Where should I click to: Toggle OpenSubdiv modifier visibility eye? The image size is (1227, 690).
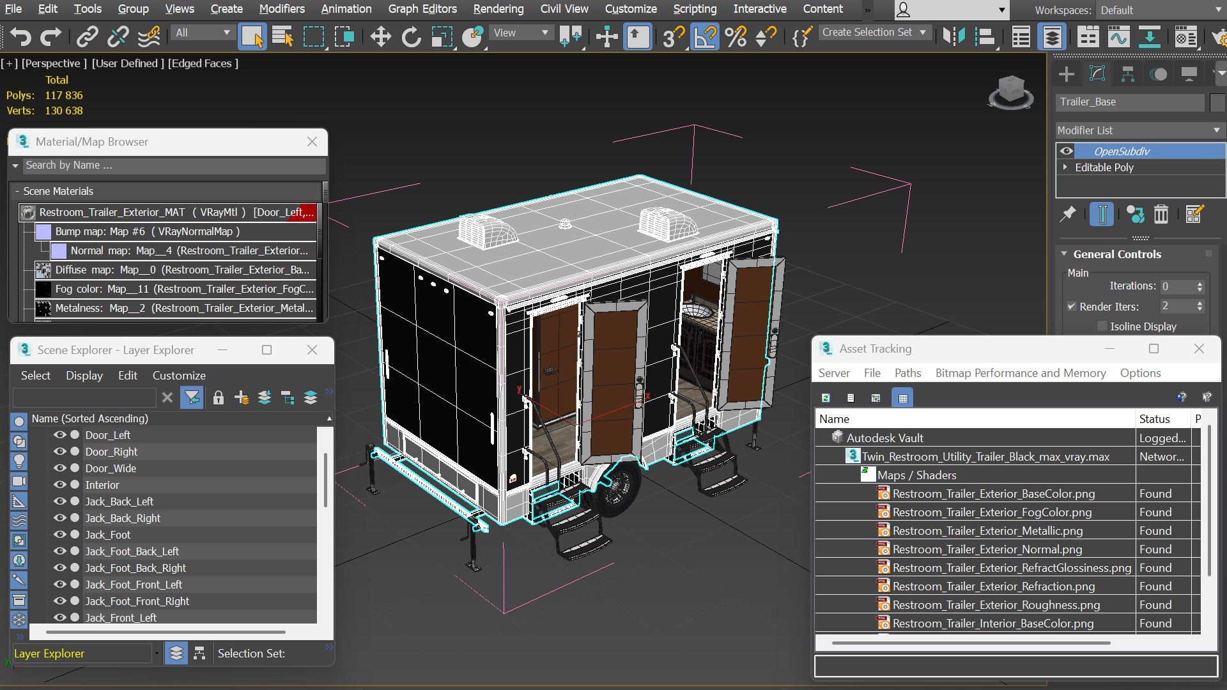click(1066, 151)
